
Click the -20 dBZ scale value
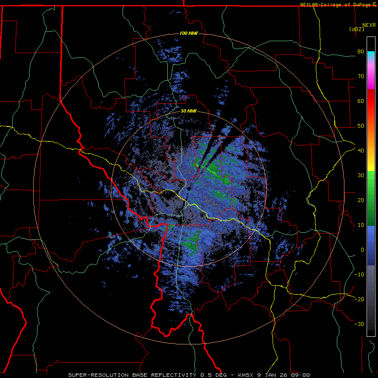(x=359, y=299)
